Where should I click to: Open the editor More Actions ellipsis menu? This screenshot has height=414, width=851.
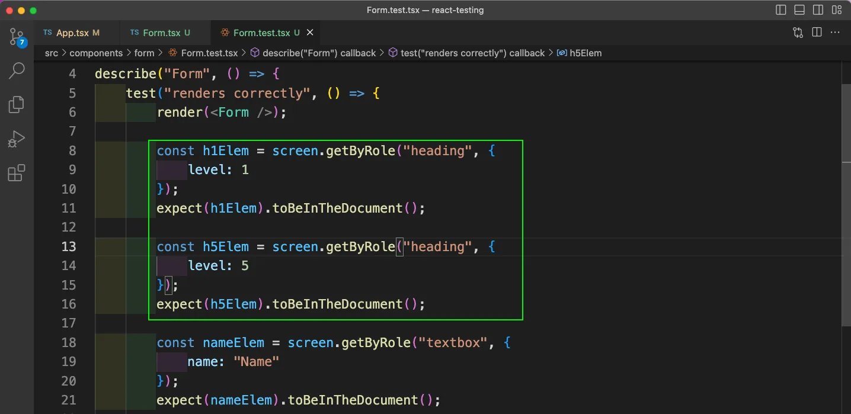coord(836,33)
